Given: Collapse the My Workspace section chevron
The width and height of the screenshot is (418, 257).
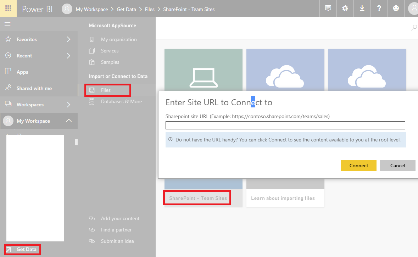Looking at the screenshot, I should click(x=69, y=121).
